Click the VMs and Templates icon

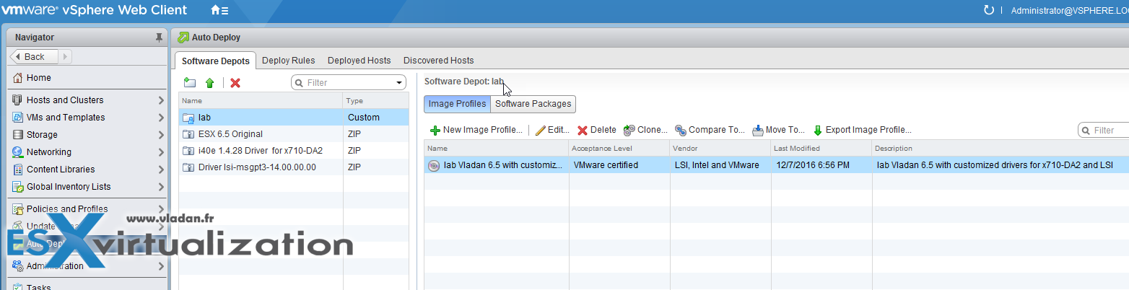18,118
